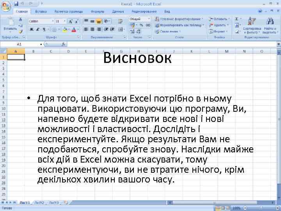Click the Clear eraser icon
The height and width of the screenshot is (211, 281).
237,32
